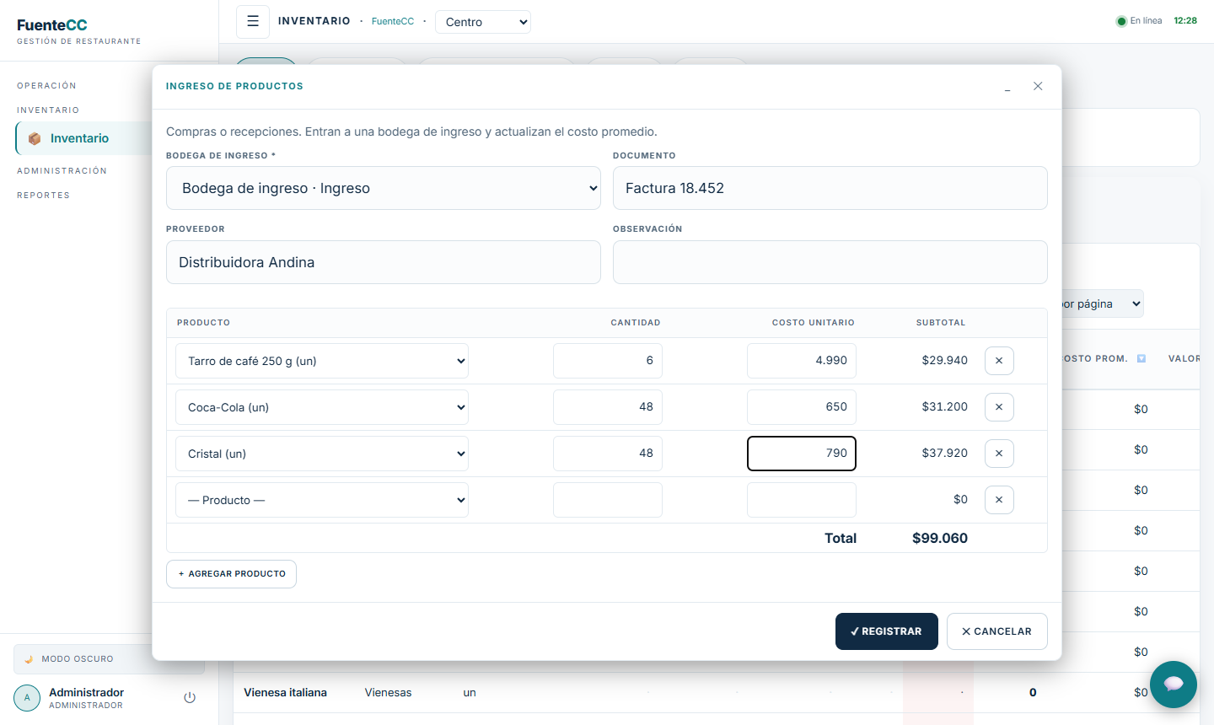Click the empty row's unit cost field

[802, 500]
